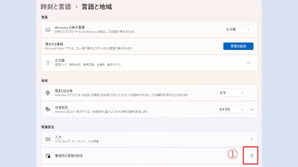This screenshot has width=298, height=167.
Task: Select the 日本語 language row text
Action: pyautogui.click(x=60, y=60)
